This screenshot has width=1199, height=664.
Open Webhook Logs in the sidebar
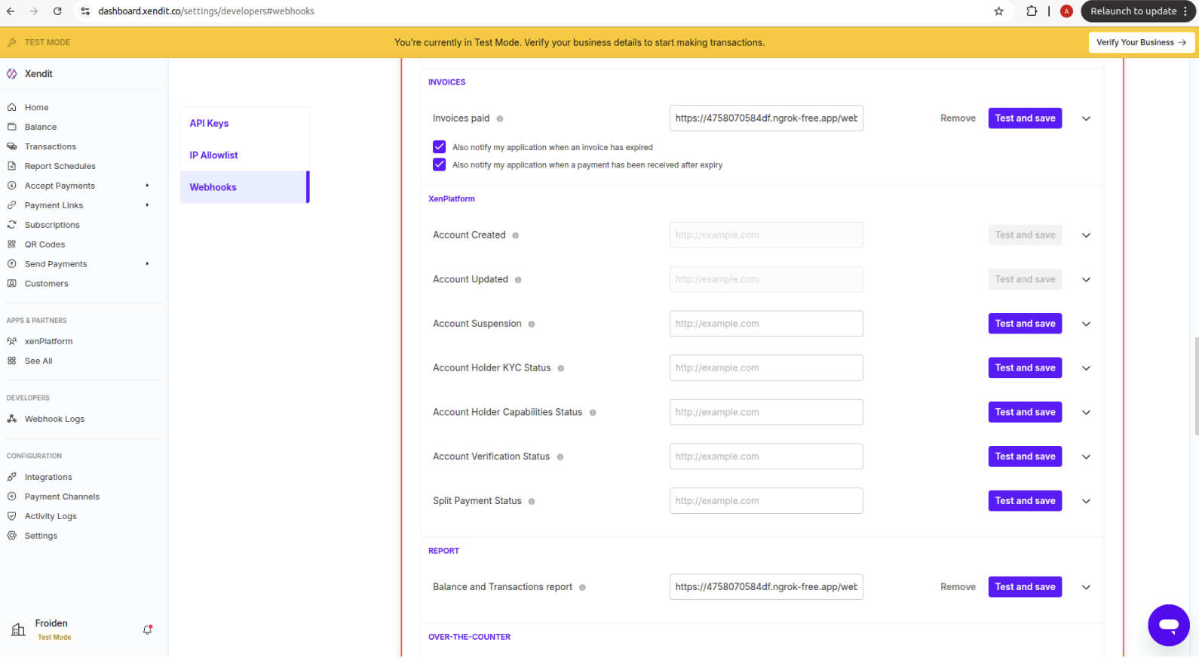(54, 419)
